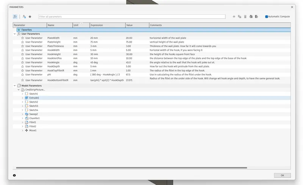303x185 pixels.
Task: Click the Chamfer1 feature icon
Action: (27, 118)
